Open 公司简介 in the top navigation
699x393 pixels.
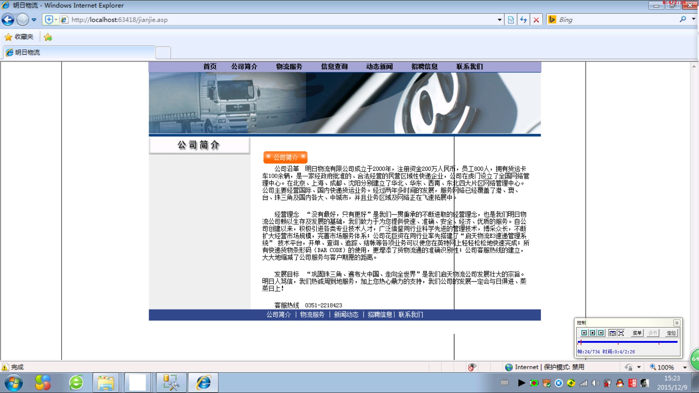(244, 67)
